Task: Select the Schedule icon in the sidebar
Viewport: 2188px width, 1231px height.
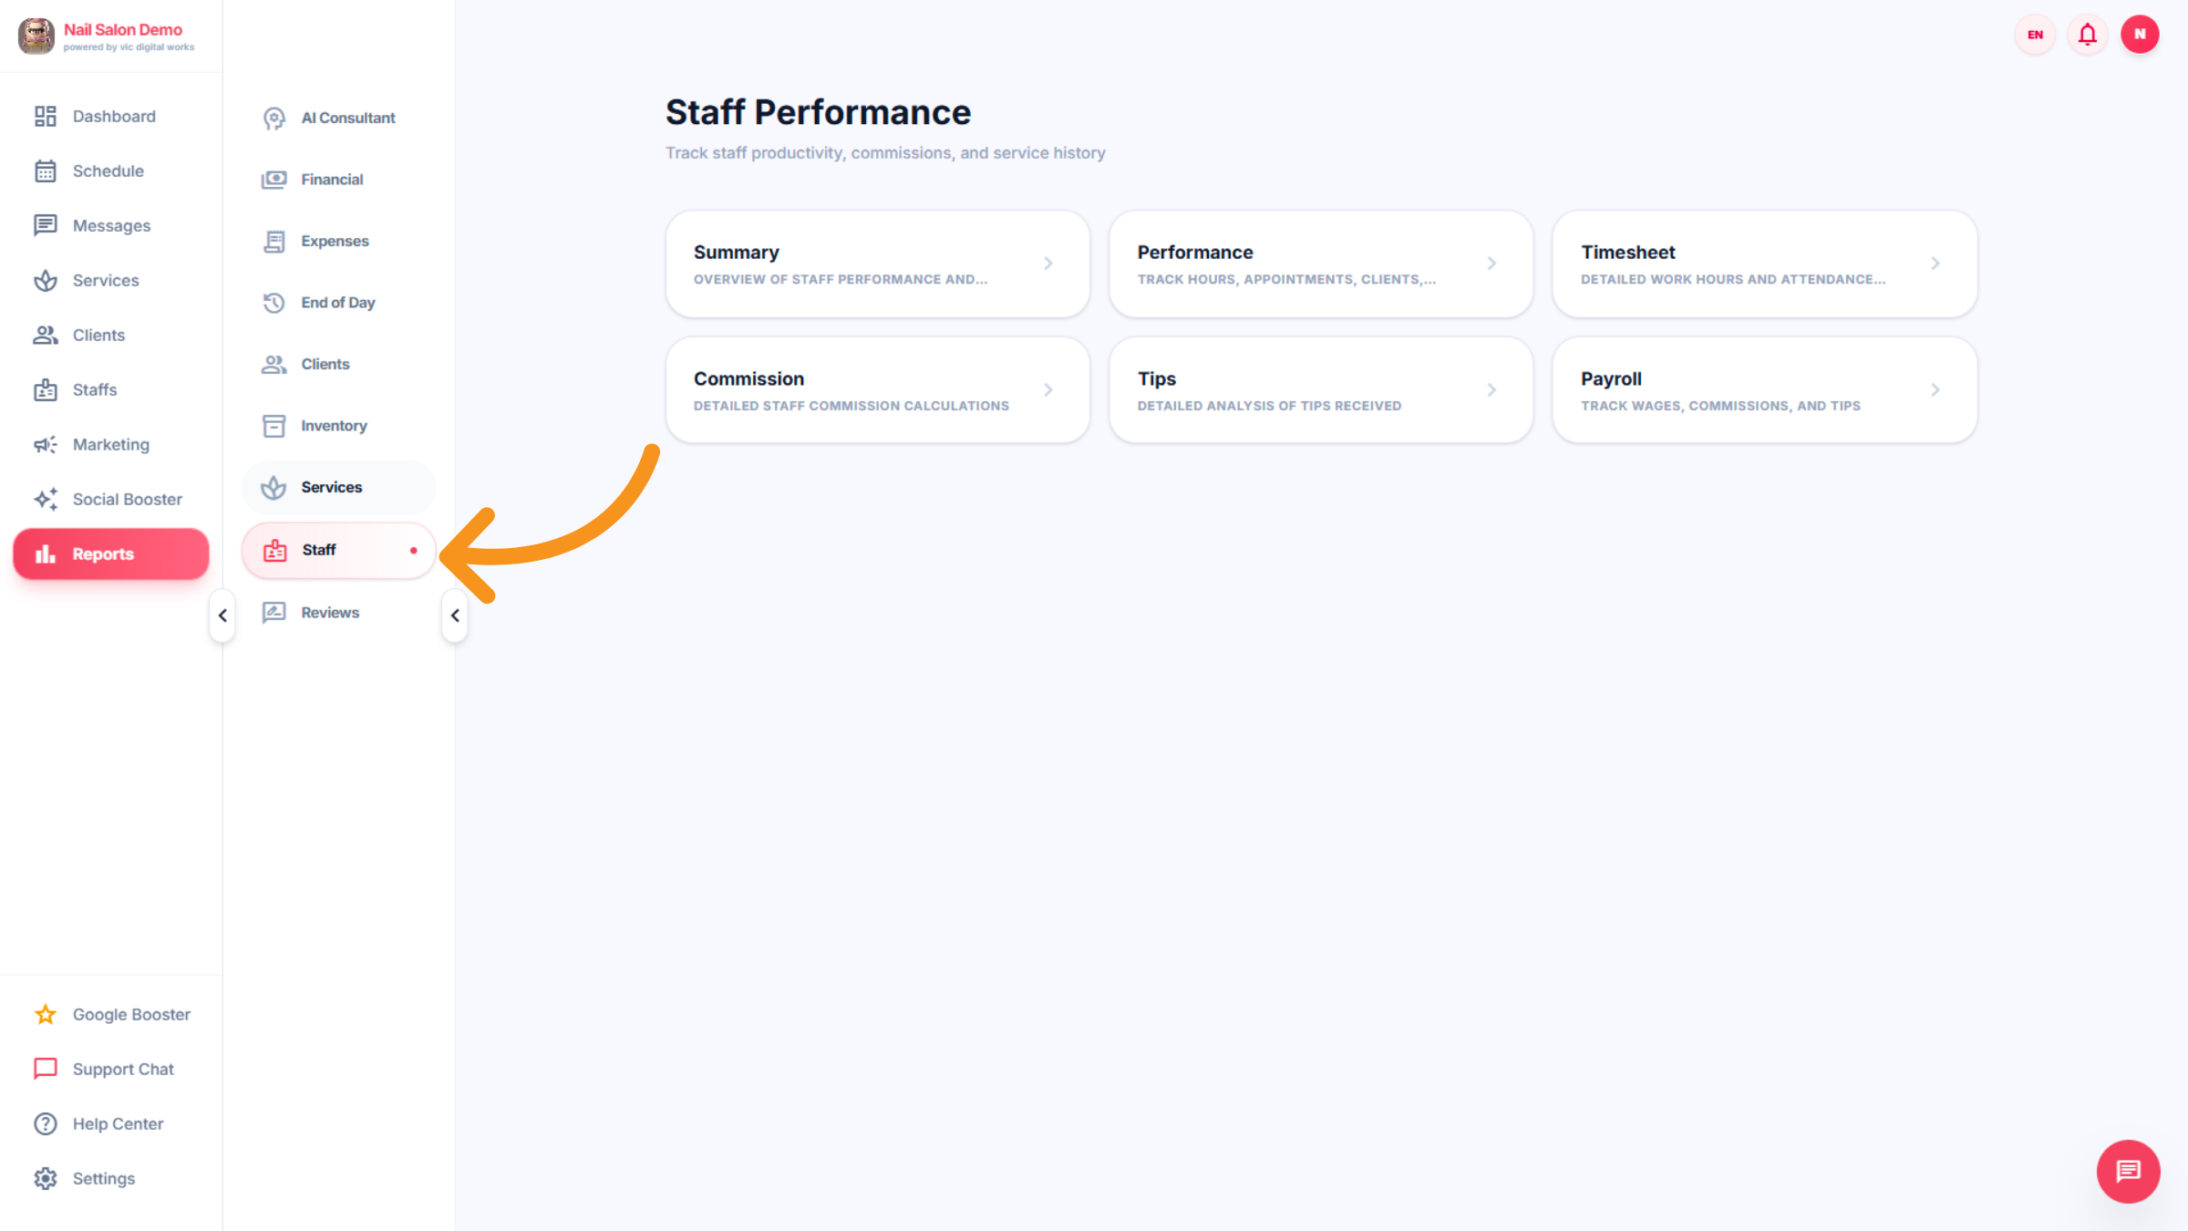Action: coord(46,171)
